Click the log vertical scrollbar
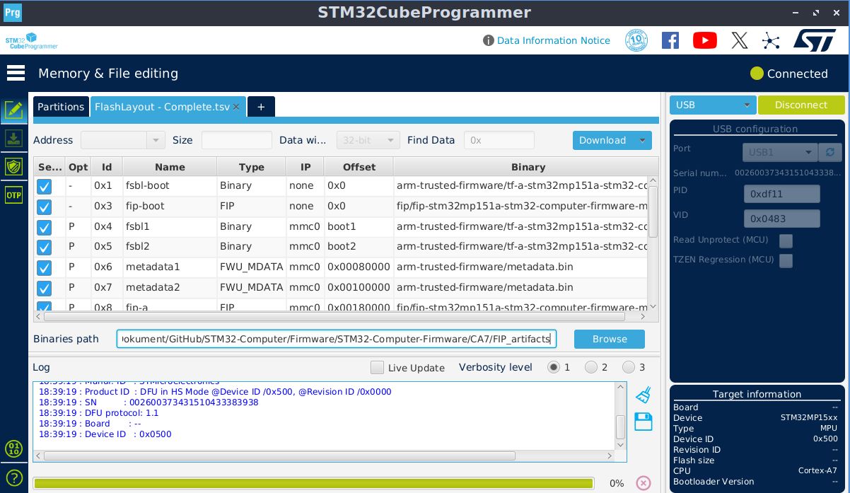Viewport: 850px width, 493px height. coord(621,427)
